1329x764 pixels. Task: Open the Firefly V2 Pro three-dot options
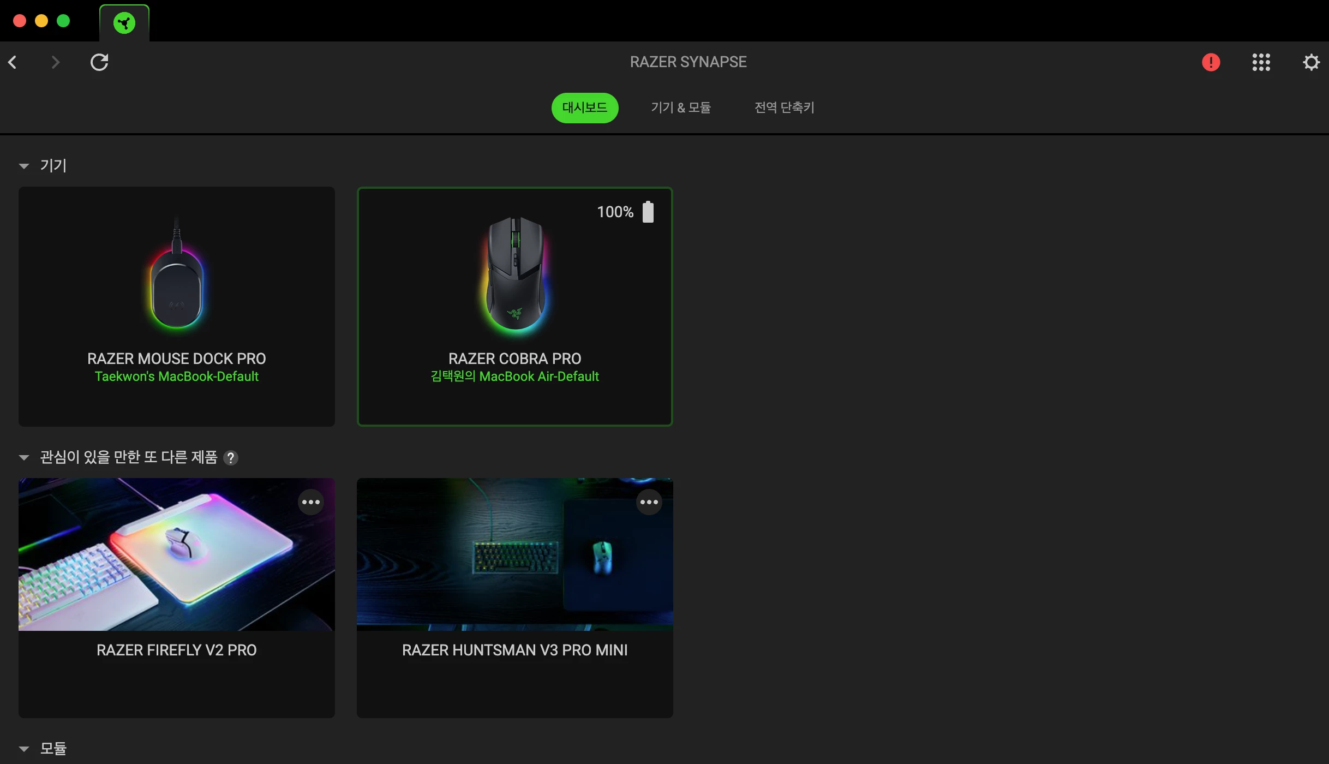(310, 502)
